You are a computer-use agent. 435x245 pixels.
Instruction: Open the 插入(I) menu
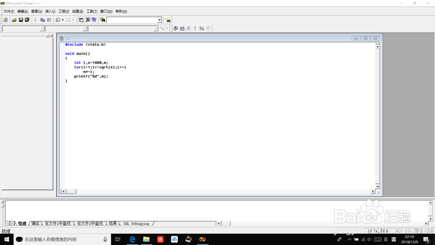50,11
